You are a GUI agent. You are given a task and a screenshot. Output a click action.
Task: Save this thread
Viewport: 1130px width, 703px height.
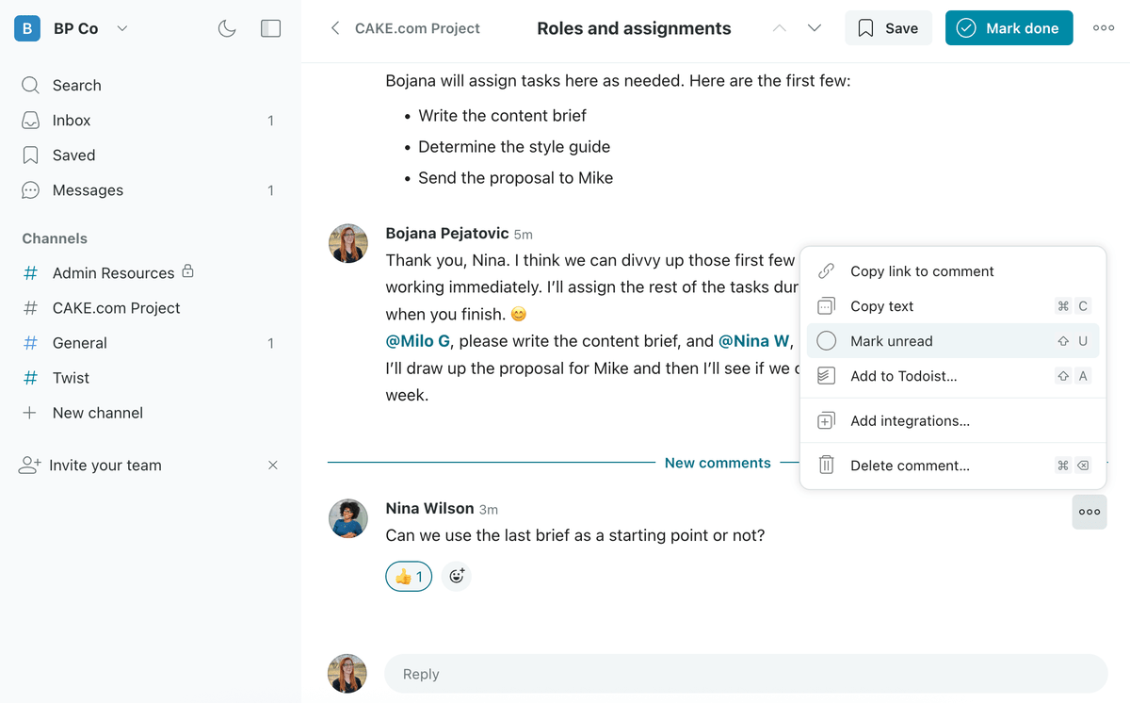tap(888, 28)
